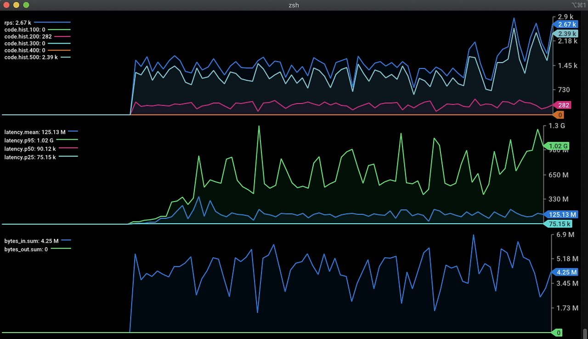
Task: Click the blue line swatch beside rps legend
Action: [52, 22]
